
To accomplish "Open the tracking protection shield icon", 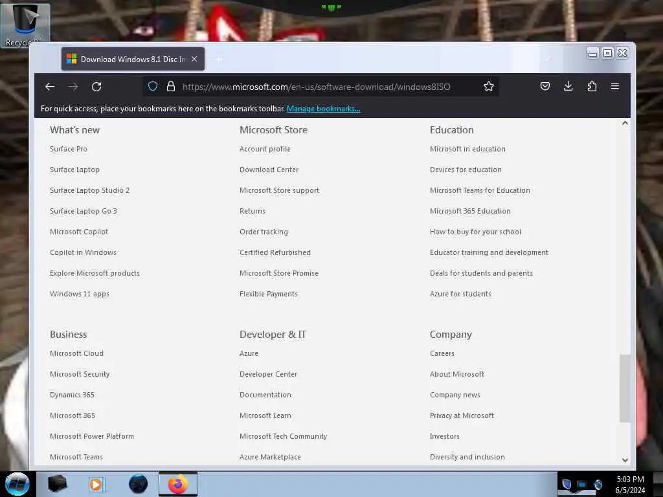I will pos(153,87).
